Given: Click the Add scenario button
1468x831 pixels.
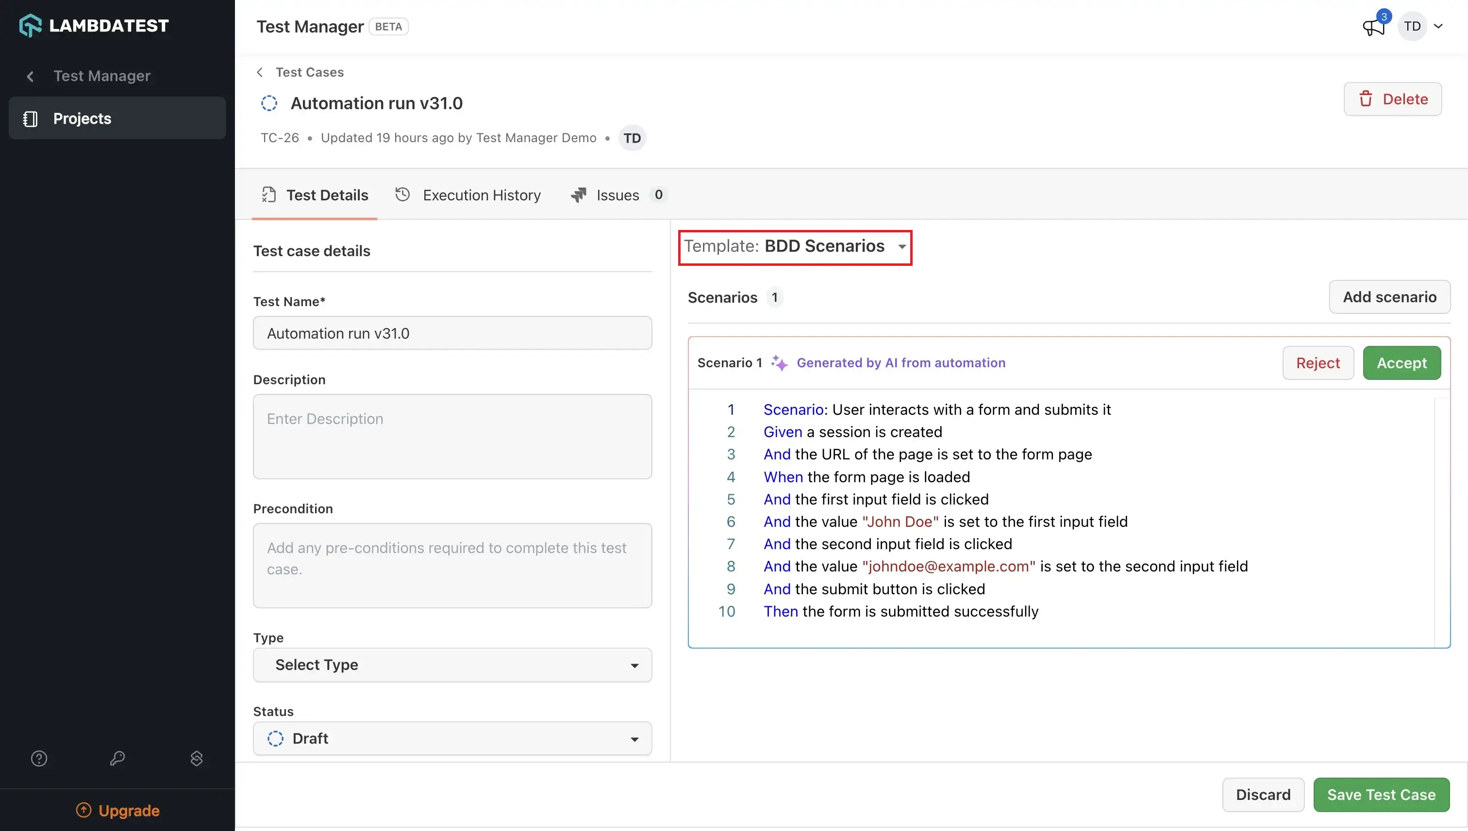Looking at the screenshot, I should point(1389,297).
